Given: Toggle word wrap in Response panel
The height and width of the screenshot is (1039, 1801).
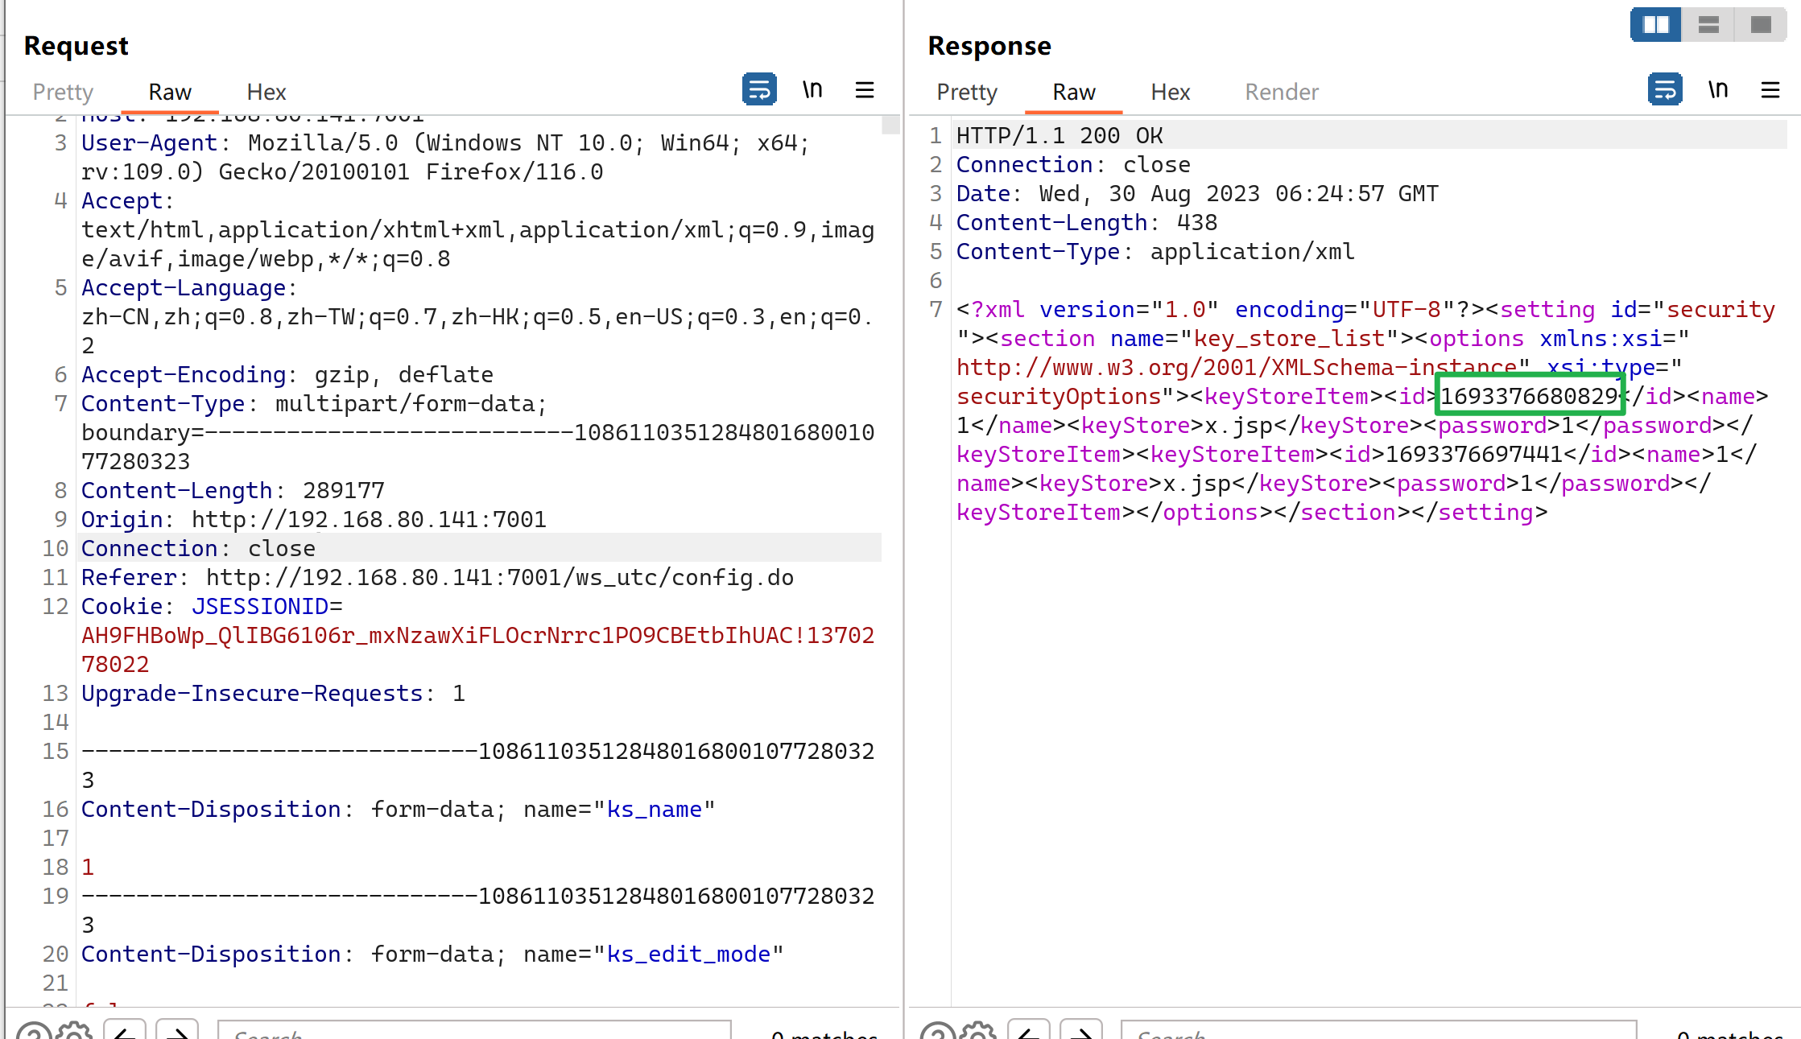Looking at the screenshot, I should click(1664, 89).
